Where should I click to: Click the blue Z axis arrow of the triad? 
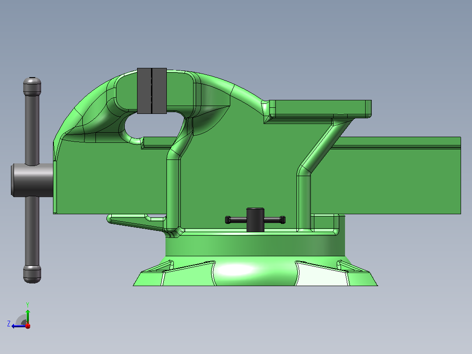pos(19,326)
